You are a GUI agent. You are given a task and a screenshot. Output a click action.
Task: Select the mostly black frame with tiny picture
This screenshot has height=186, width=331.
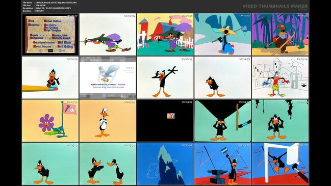[165, 121]
